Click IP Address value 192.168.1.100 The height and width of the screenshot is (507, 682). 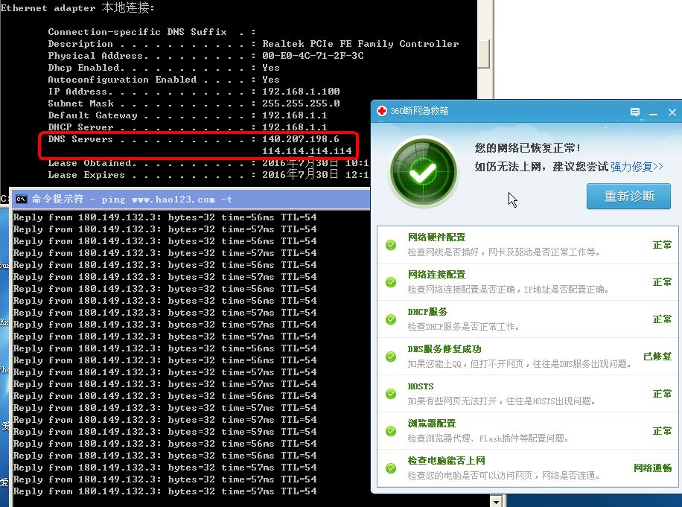[x=301, y=92]
